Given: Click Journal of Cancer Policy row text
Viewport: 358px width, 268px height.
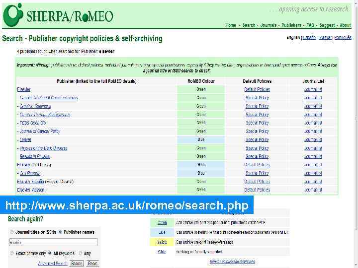Looking at the screenshot, I should pyautogui.click(x=40, y=132).
